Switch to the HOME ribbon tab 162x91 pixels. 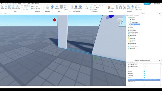tap(19, 4)
